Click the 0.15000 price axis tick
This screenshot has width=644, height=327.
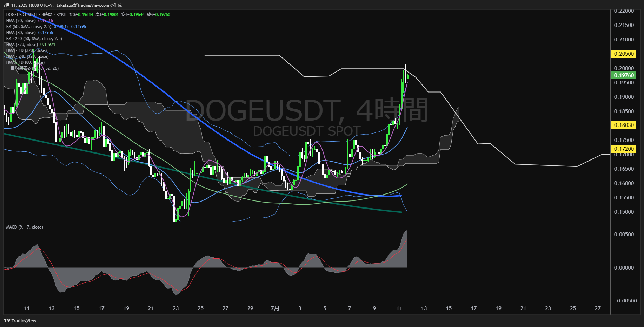(x=624, y=212)
